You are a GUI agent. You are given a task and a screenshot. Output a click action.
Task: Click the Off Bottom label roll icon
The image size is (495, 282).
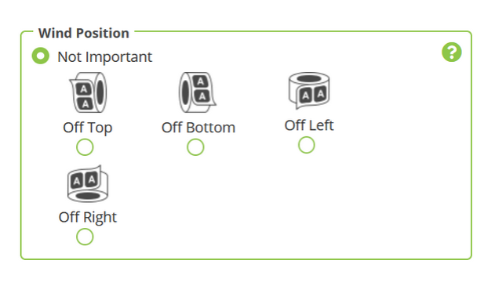(x=198, y=92)
